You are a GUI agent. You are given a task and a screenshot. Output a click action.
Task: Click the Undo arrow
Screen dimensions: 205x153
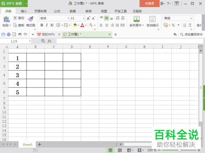coord(20,34)
